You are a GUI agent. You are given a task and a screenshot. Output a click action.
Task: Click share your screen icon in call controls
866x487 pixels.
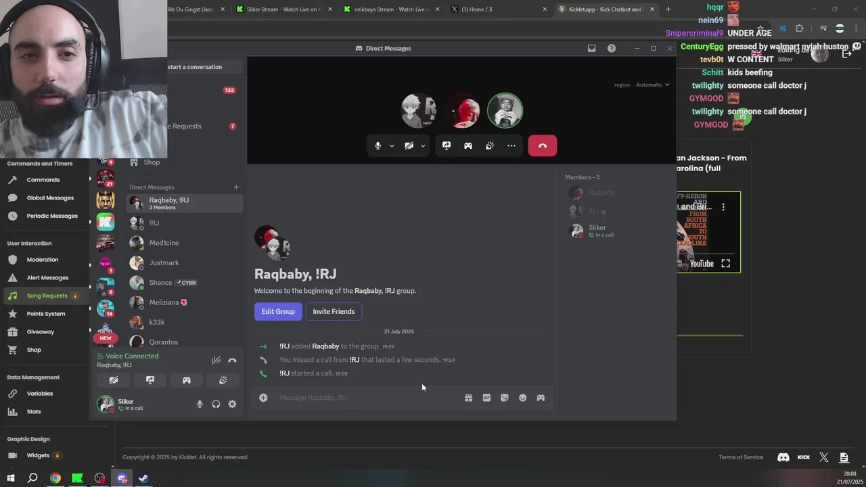tap(447, 145)
